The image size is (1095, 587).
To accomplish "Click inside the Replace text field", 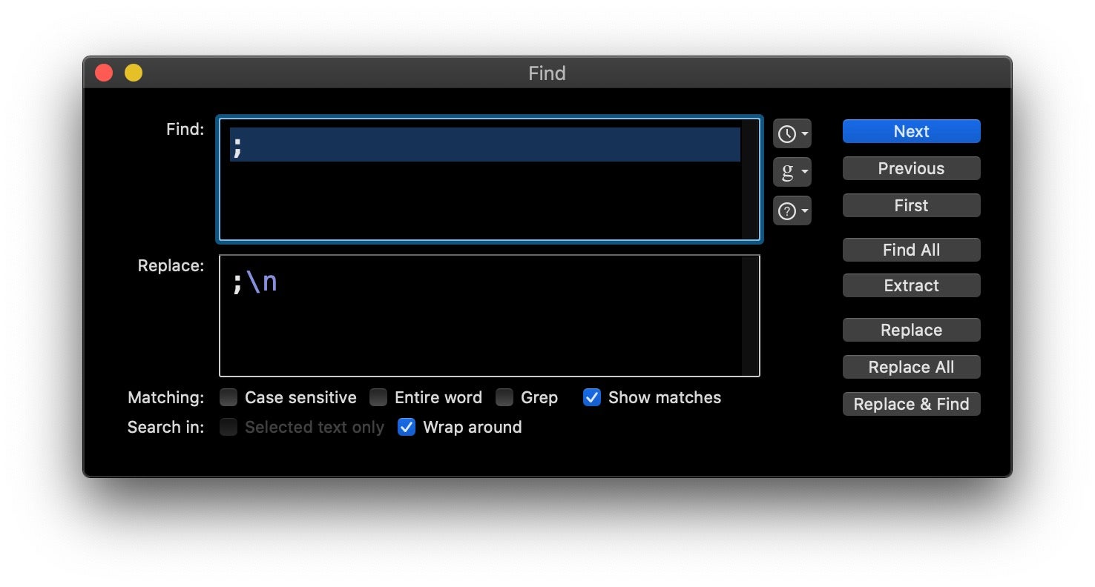I will (x=482, y=326).
